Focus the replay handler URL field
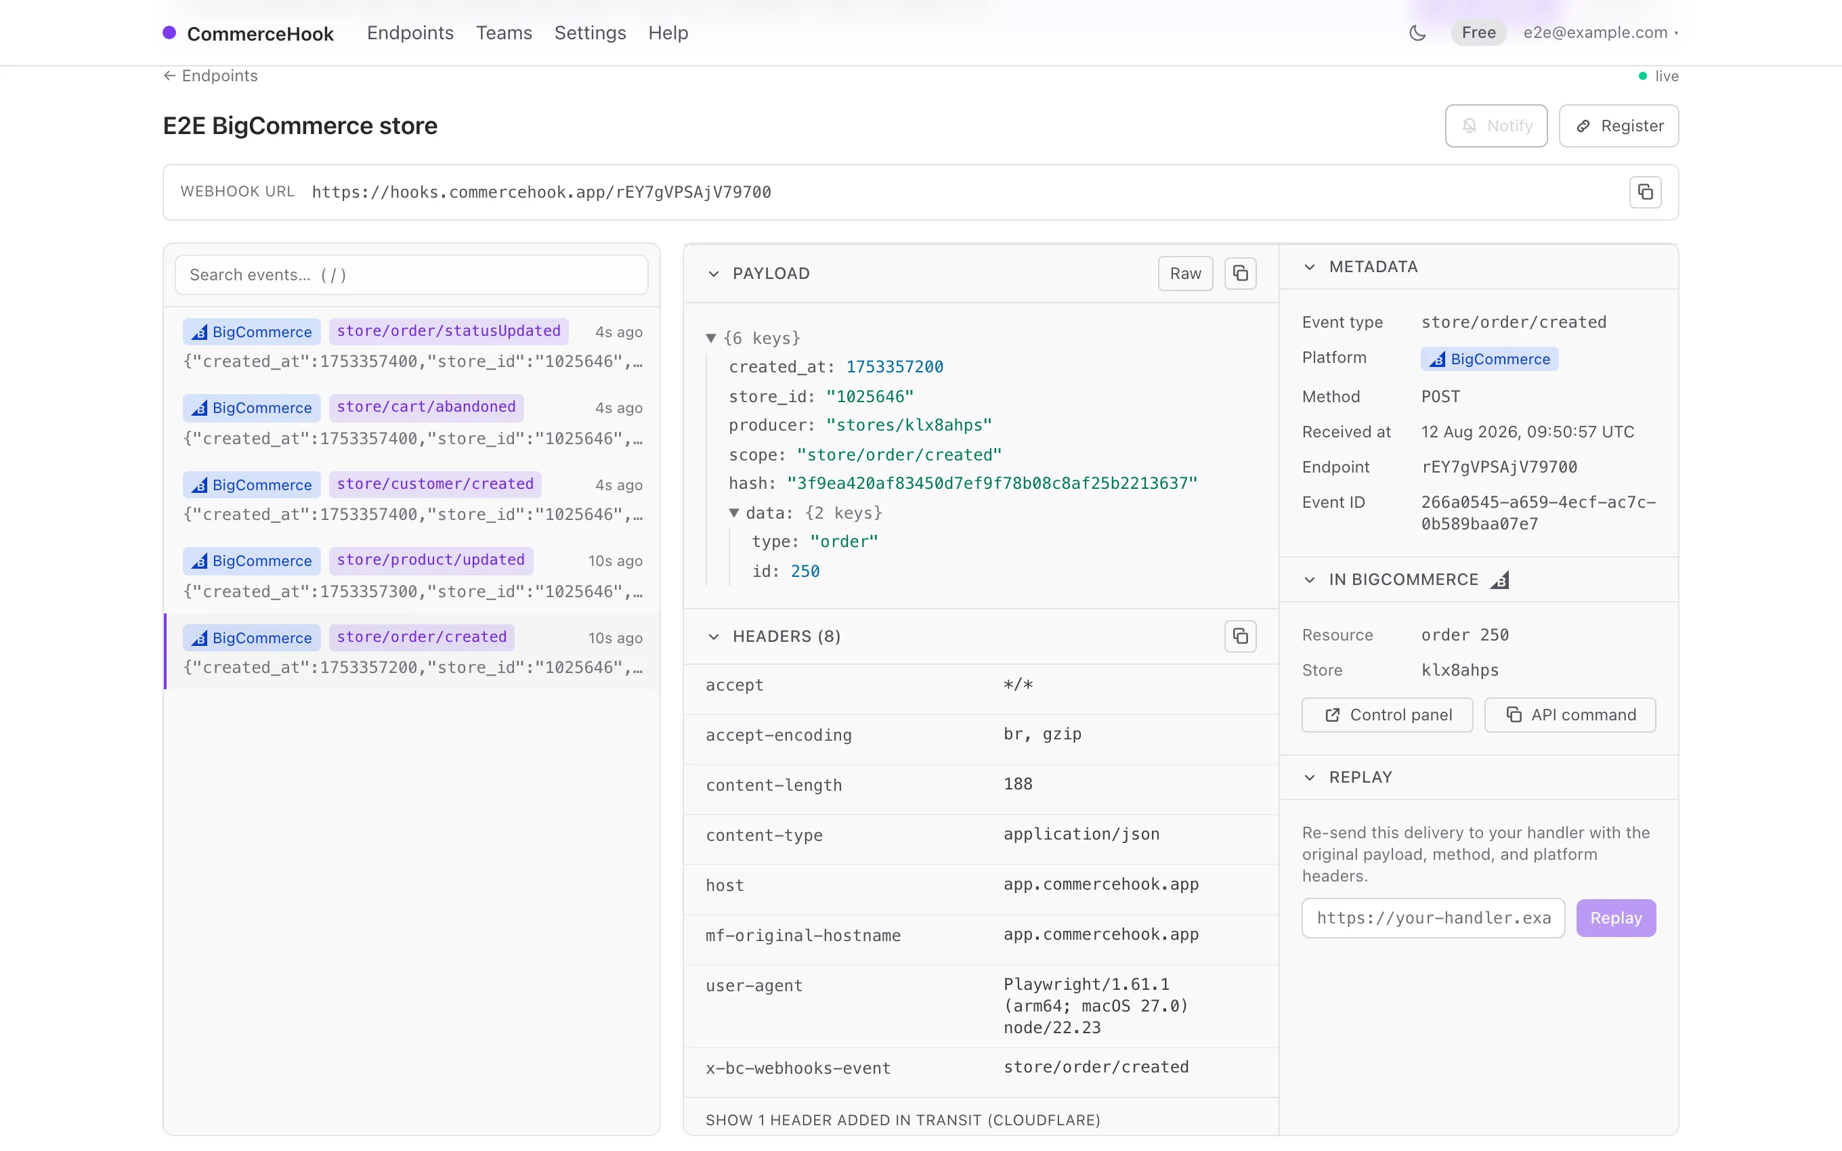The width and height of the screenshot is (1842, 1151). click(x=1432, y=918)
